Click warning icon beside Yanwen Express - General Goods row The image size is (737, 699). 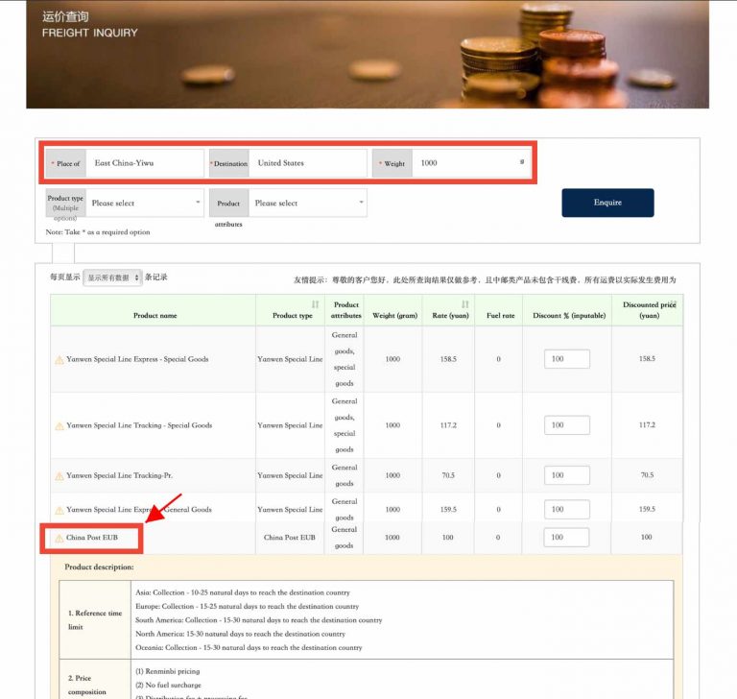59,510
